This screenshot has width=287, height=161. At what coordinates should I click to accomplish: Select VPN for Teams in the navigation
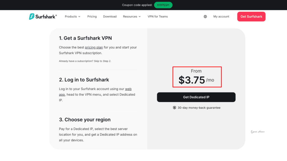point(158,16)
